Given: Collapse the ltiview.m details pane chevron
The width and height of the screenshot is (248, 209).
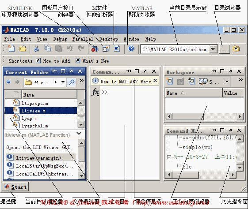Looking at the screenshot, I should (x=79, y=134).
